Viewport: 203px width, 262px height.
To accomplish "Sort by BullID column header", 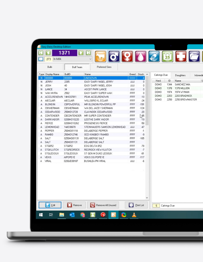I will 74,74.
